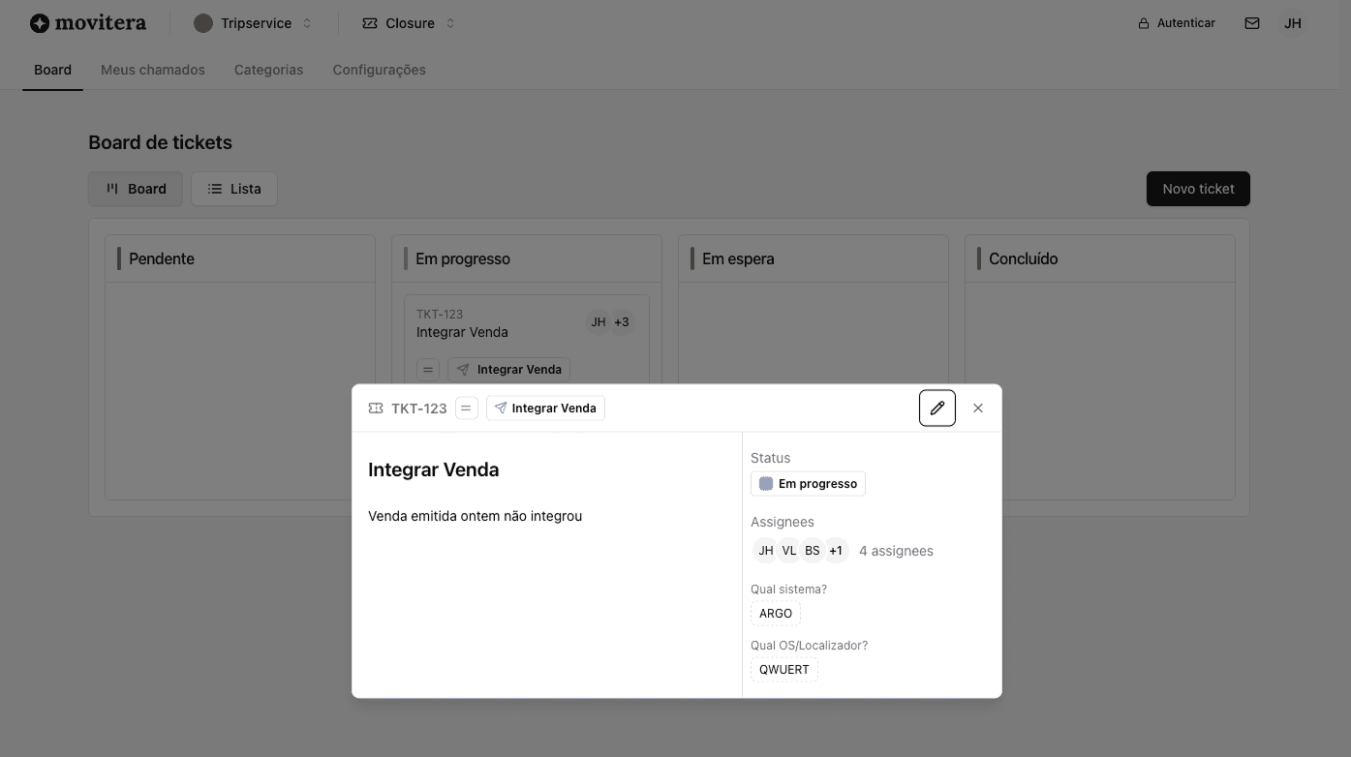The height and width of the screenshot is (757, 1351).
Task: Select the 'QWUERT' OS/Localizador value
Action: [x=783, y=669]
